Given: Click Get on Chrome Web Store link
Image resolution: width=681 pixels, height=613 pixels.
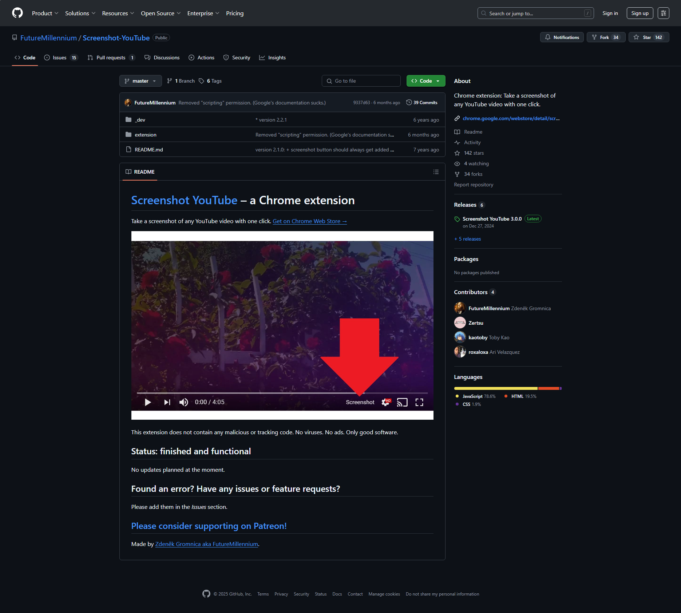Looking at the screenshot, I should coord(310,221).
